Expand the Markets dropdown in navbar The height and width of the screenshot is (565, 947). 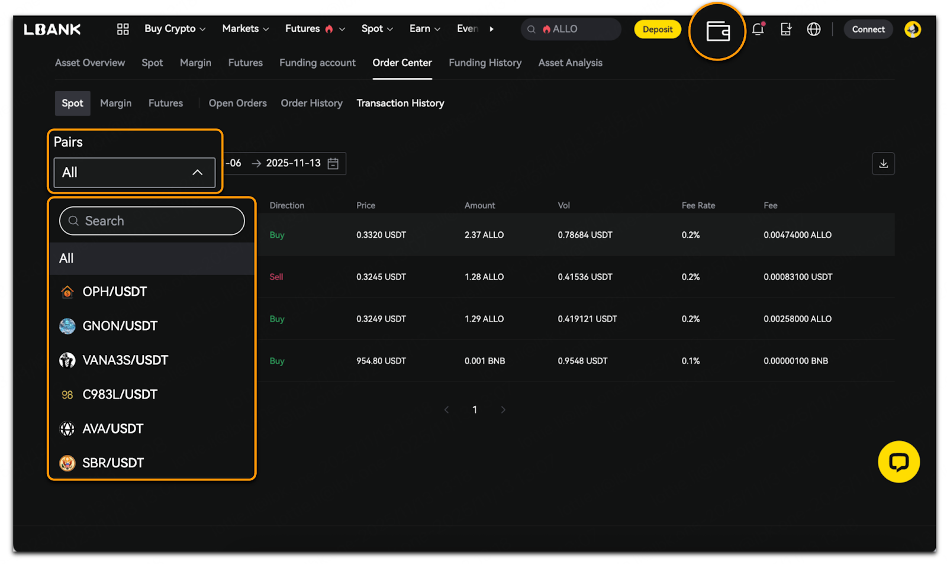(x=245, y=29)
